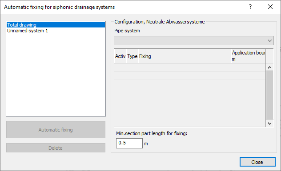The height and width of the screenshot is (171, 281).
Task: Click the table's vertical scrollbar thumb
Action: pos(269,95)
